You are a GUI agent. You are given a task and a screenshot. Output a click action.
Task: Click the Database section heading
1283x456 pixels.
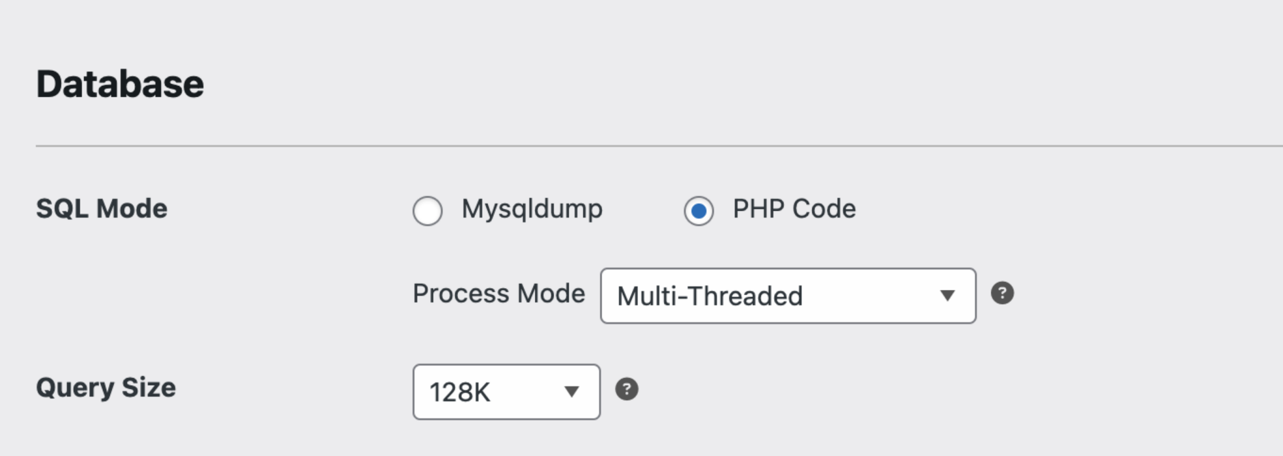[120, 84]
